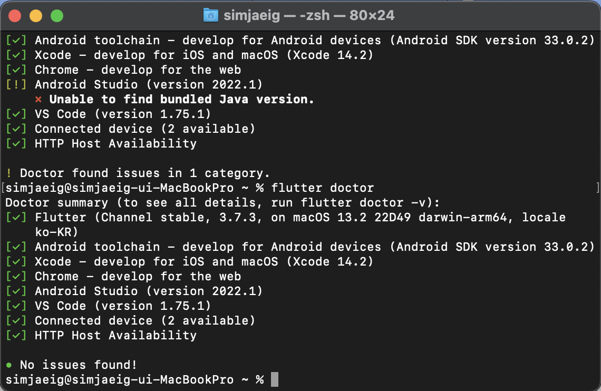Screen dimensions: 601x391
Task: Click the green checkmark beside Android Studio
Action: pyautogui.click(x=16, y=291)
